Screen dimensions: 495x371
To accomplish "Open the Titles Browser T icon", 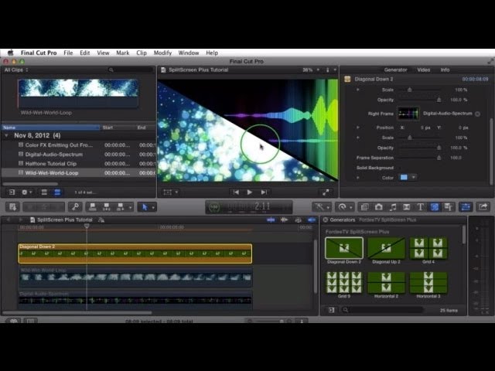I will (x=421, y=207).
